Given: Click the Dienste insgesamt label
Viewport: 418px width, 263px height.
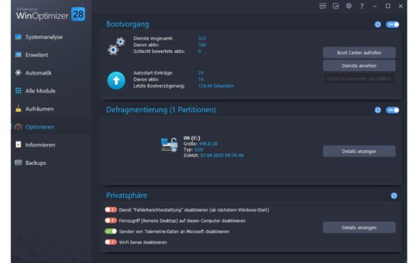Looking at the screenshot, I should (x=153, y=38).
